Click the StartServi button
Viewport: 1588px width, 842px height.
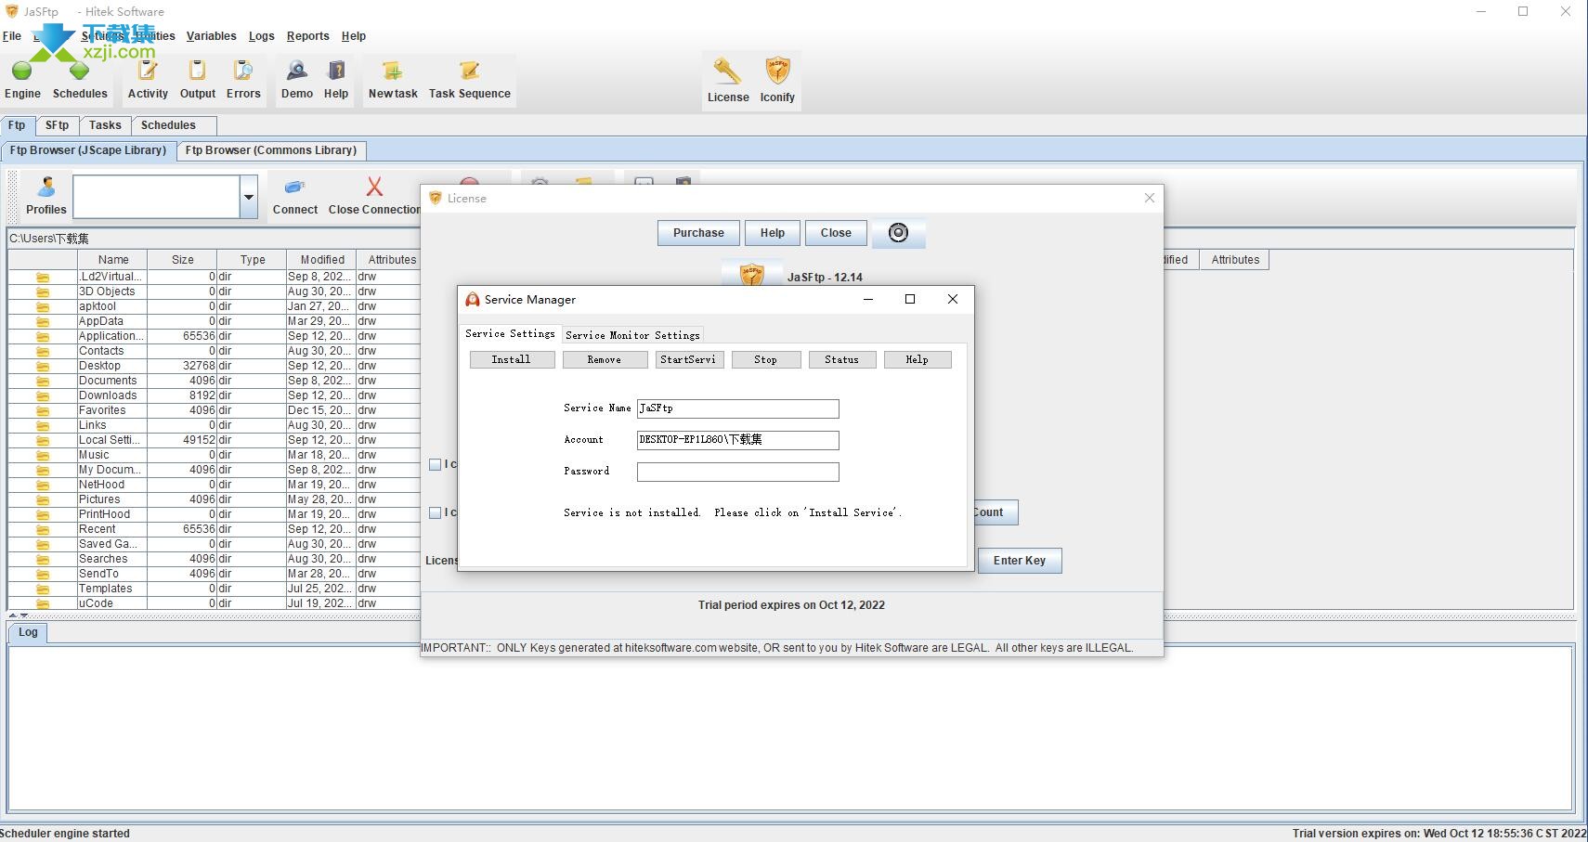coord(689,359)
